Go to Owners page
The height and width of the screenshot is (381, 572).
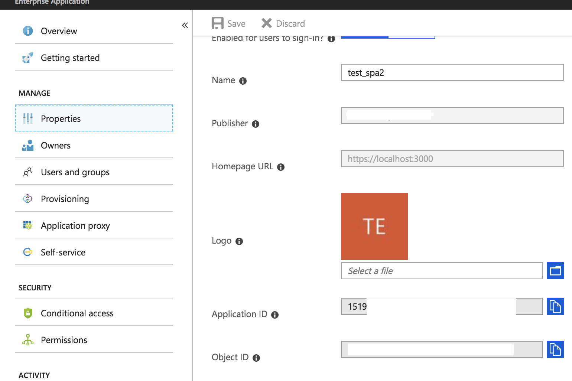(94, 145)
